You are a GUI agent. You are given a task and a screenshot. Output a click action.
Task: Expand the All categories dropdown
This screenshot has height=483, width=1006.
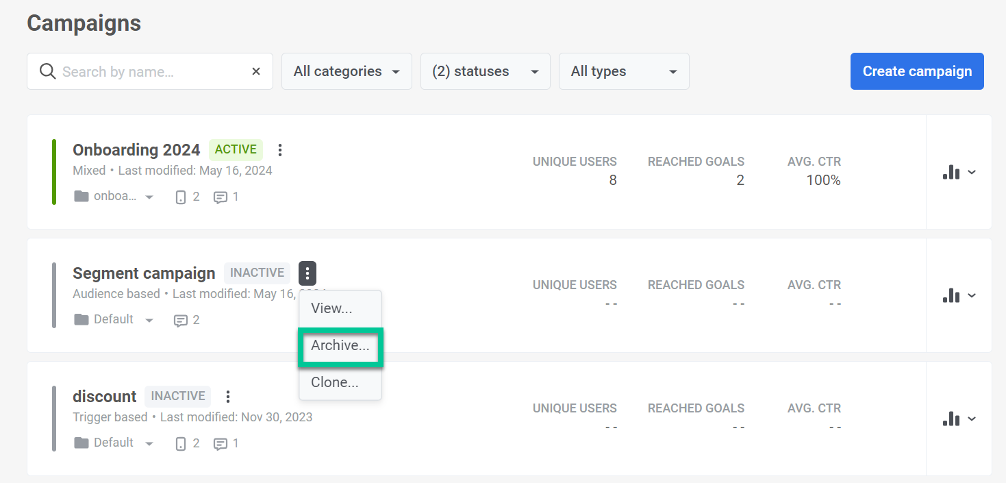coord(347,71)
